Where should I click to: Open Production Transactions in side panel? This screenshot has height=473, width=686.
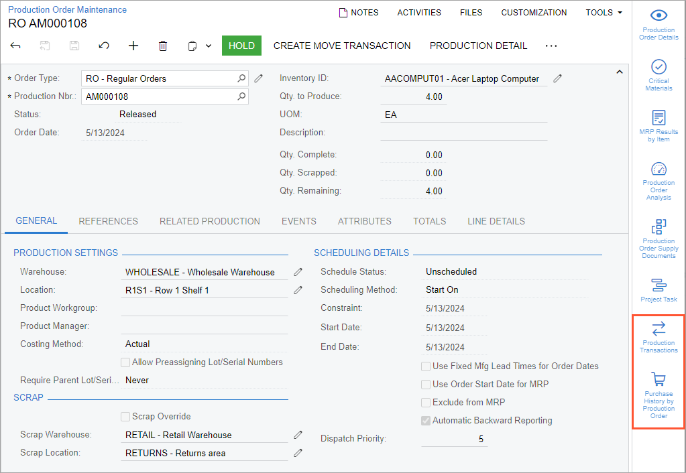pyautogui.click(x=659, y=336)
